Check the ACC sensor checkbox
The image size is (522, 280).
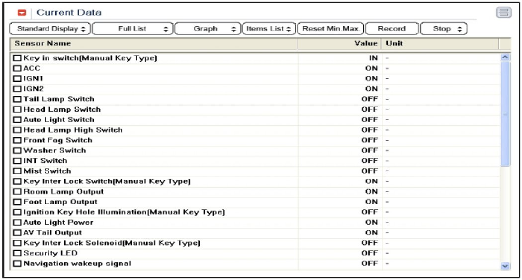pyautogui.click(x=17, y=69)
